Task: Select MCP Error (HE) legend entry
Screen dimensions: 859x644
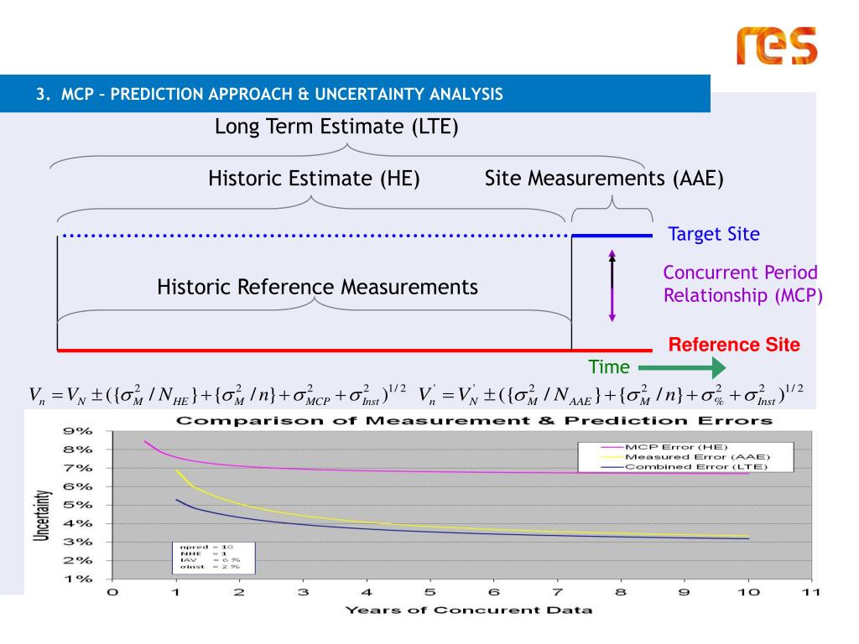Action: 664,447
